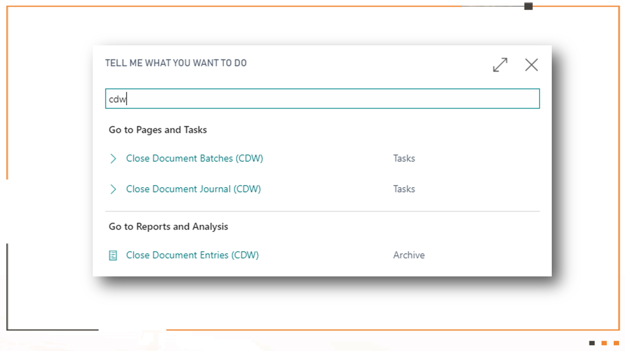Expand the chevron beside Close Document Batches

click(x=113, y=158)
